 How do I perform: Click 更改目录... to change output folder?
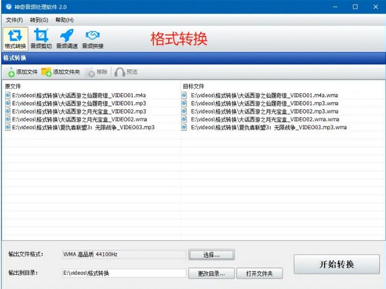(211, 274)
